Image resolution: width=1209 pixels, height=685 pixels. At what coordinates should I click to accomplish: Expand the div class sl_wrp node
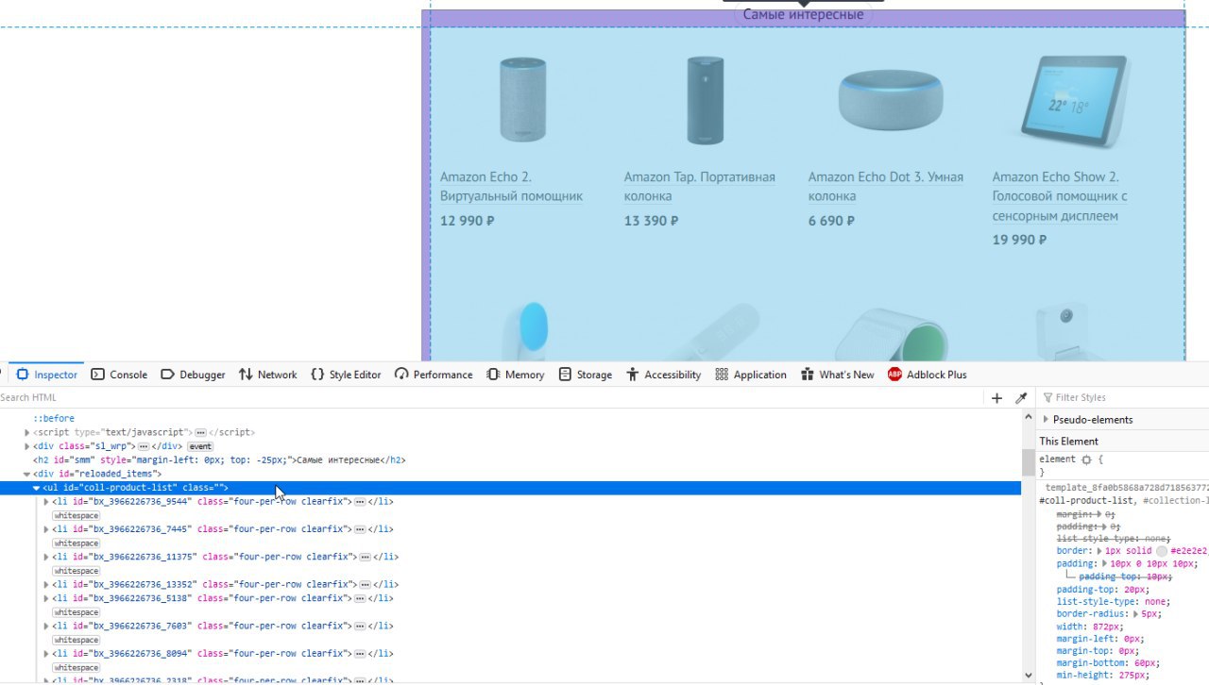27,446
